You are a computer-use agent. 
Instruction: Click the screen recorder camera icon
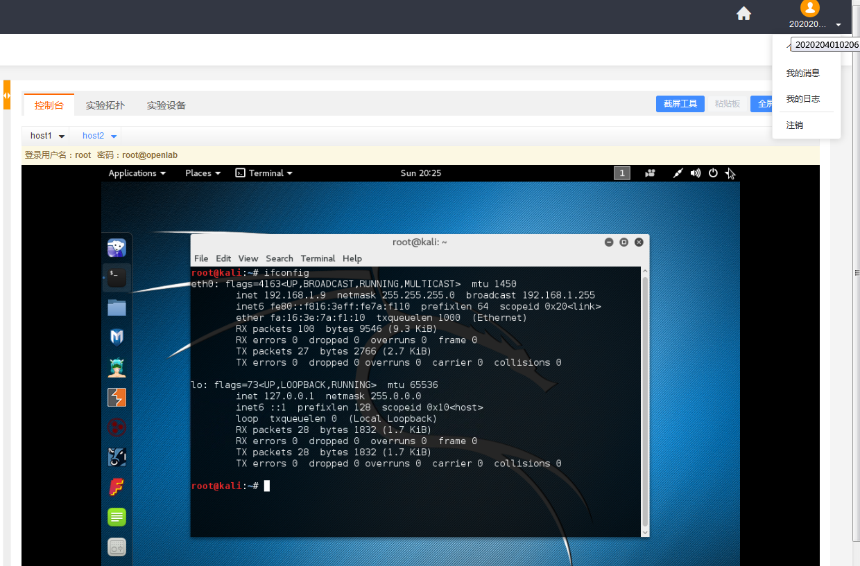coord(650,173)
